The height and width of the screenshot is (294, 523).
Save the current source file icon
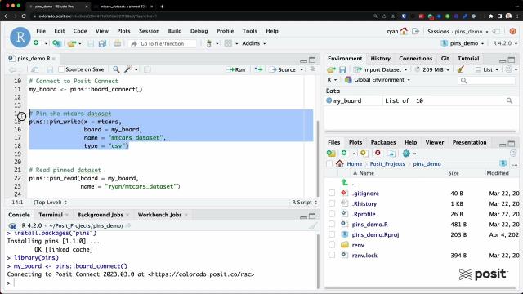(x=50, y=69)
